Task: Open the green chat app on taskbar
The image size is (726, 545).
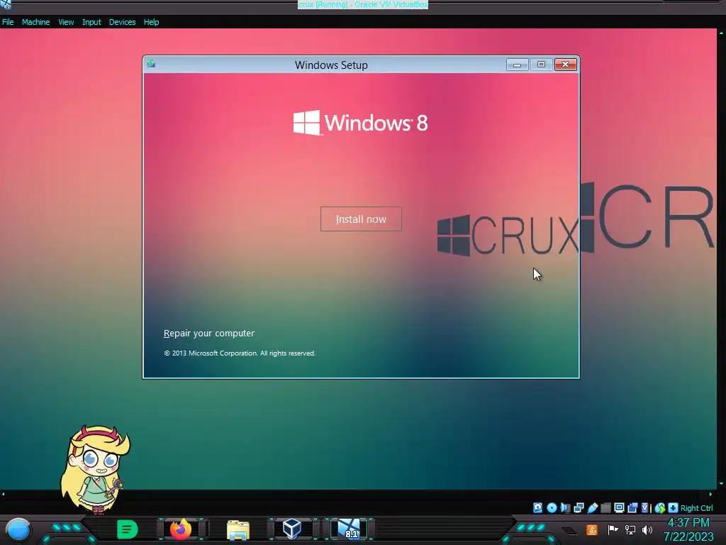Action: pyautogui.click(x=128, y=529)
